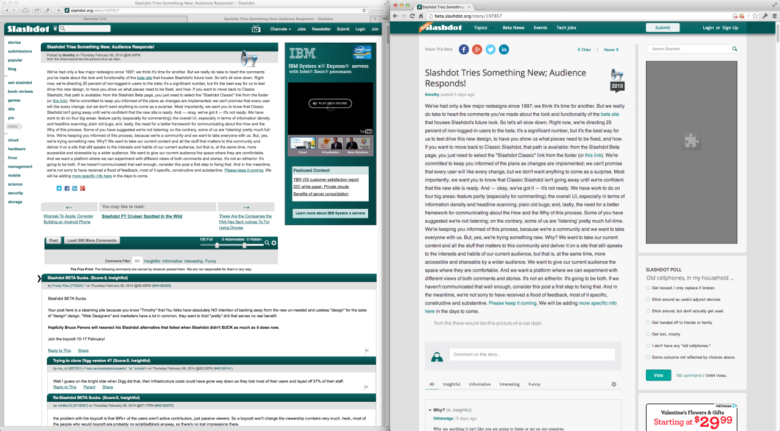Click 2213 comment count bubble in beta
Viewport: 780px width, 431px height.
tap(617, 86)
